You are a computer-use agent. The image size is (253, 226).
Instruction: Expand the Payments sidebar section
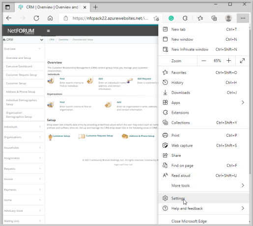(23, 190)
